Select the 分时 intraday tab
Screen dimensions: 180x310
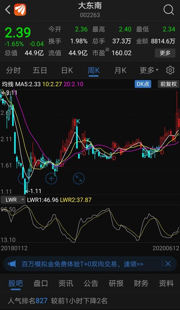(13, 70)
